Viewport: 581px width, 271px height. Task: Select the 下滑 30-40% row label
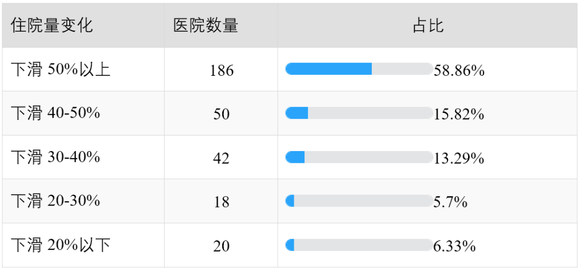coord(55,158)
